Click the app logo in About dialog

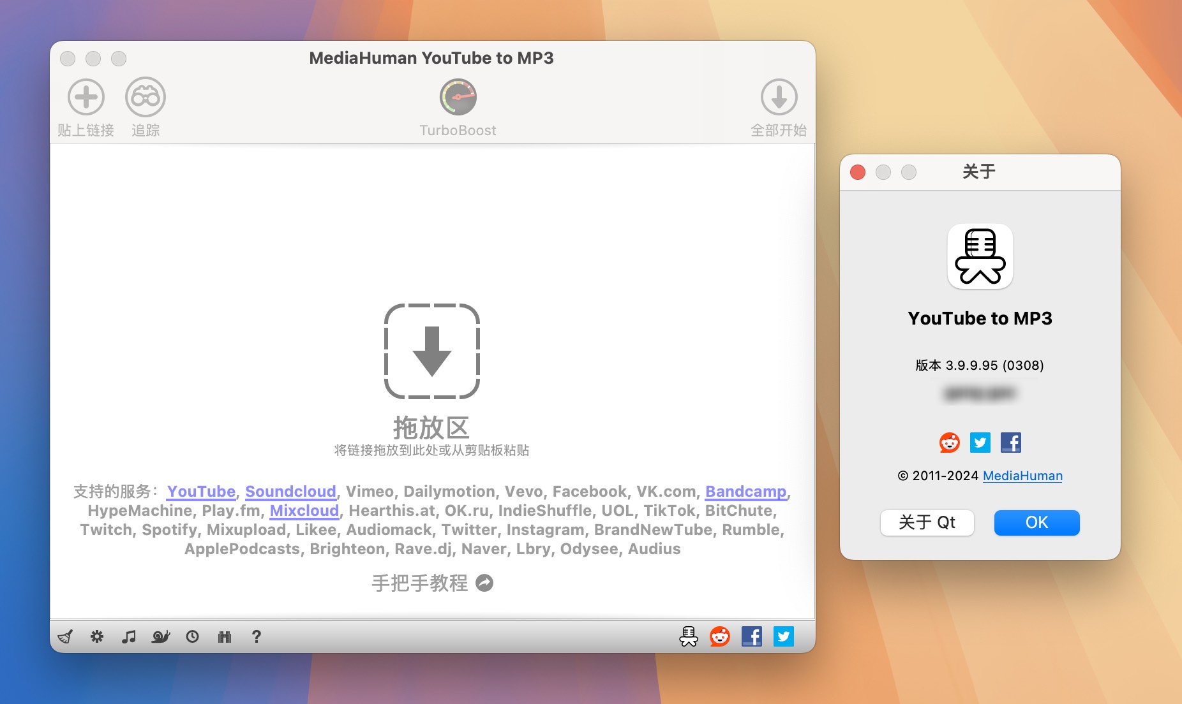click(980, 256)
